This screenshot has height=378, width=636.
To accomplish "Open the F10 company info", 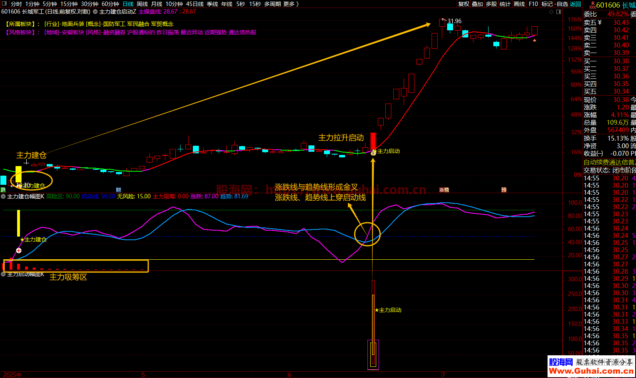I will pos(533,4).
